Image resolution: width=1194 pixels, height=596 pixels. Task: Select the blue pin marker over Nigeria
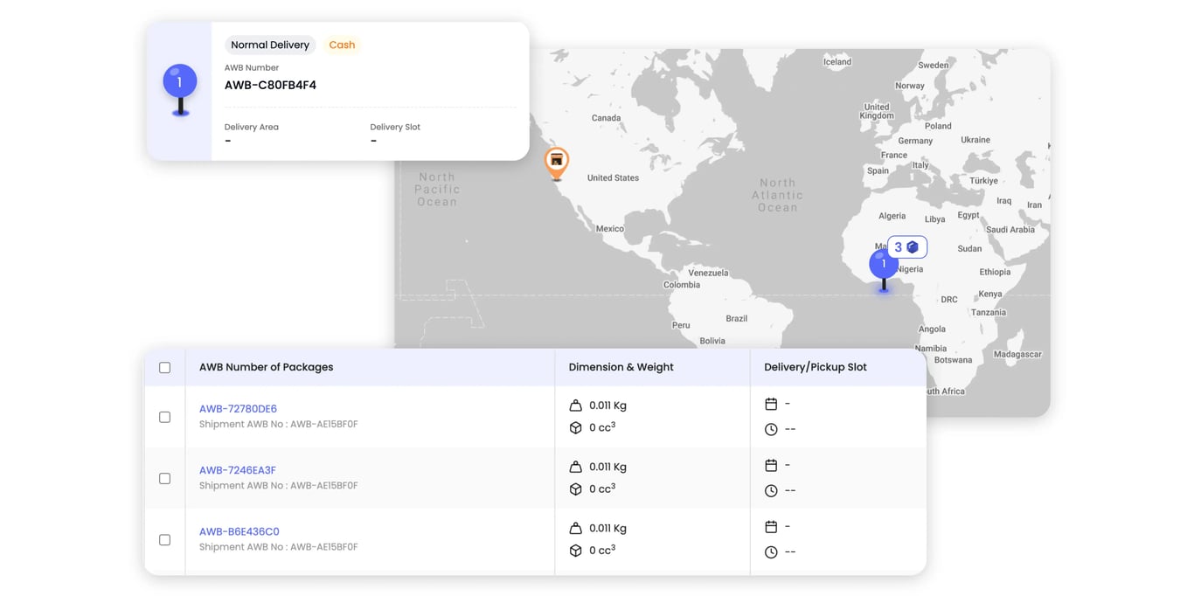[883, 262]
